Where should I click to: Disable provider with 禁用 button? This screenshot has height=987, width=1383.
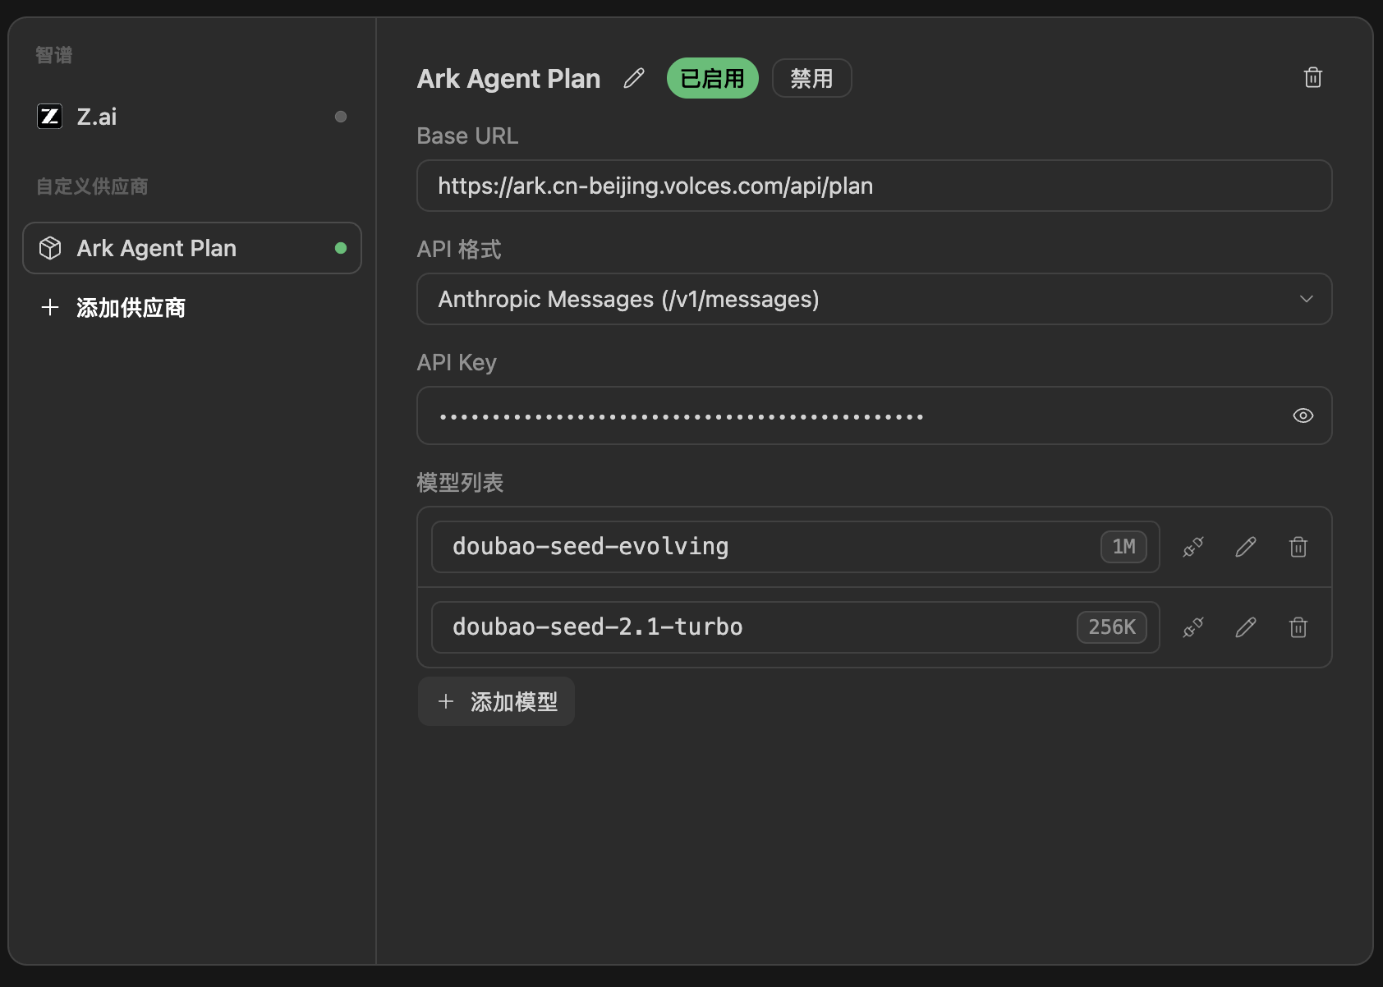click(x=811, y=78)
